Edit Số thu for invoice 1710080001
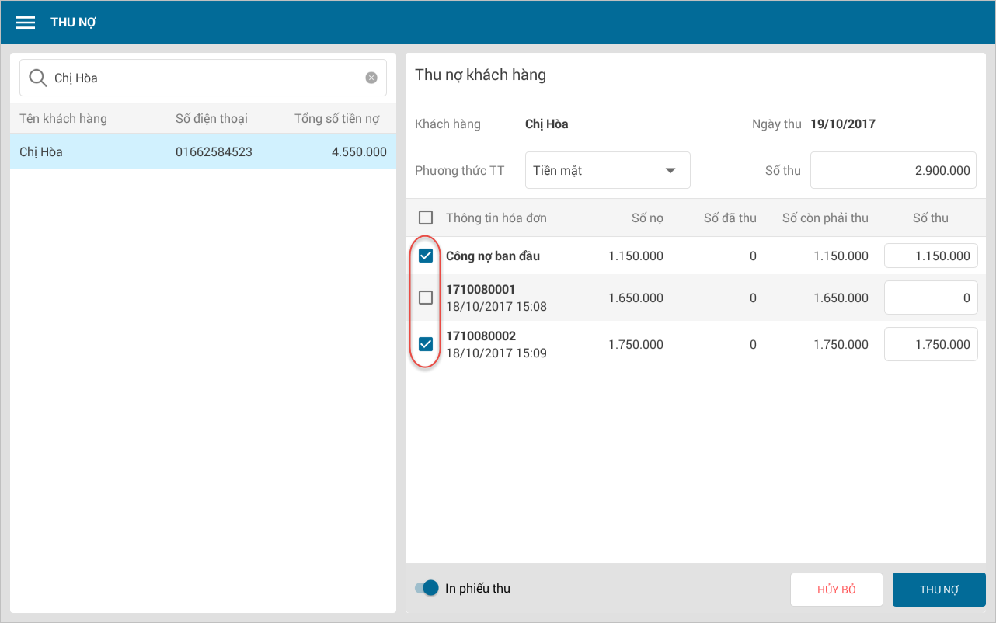The width and height of the screenshot is (996, 623). click(930, 298)
